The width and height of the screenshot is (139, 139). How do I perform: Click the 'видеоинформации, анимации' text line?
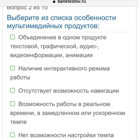coord(52,55)
